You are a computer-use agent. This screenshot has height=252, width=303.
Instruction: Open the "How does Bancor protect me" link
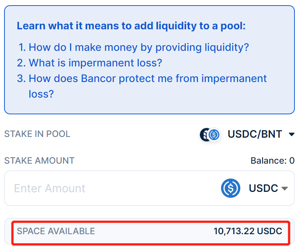point(147,79)
